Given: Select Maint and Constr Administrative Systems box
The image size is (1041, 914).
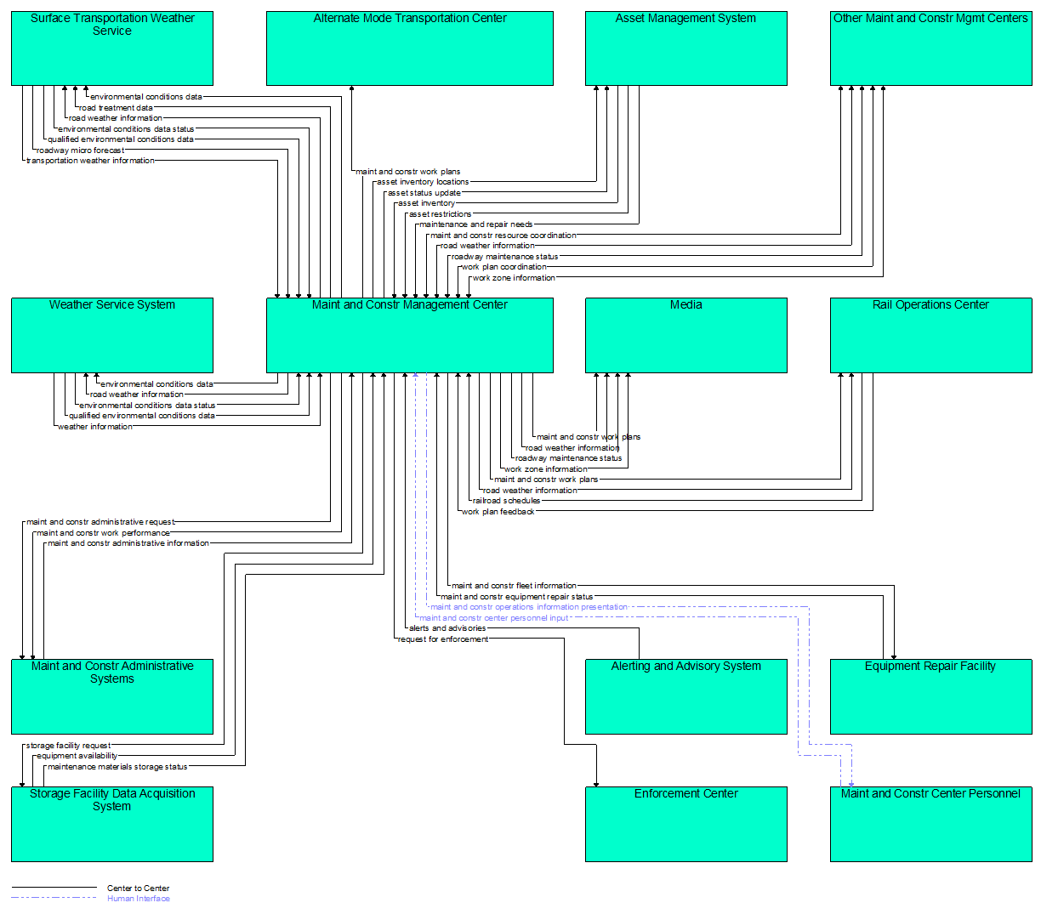Looking at the screenshot, I should [112, 696].
